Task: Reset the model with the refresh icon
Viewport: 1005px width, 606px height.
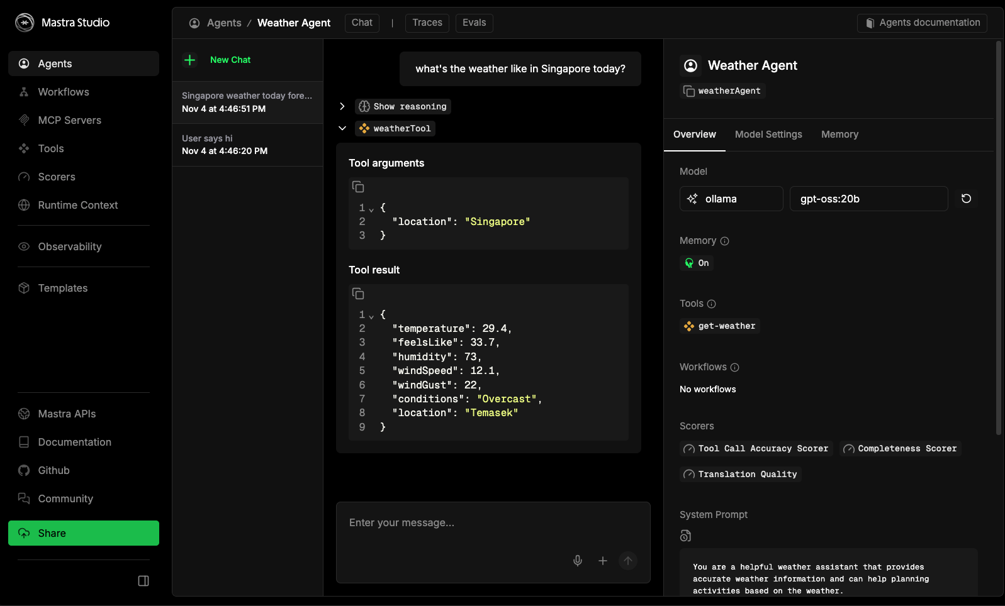Action: (x=966, y=199)
